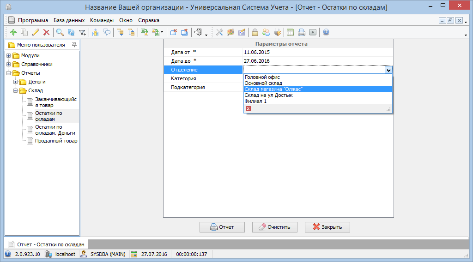Open the Справка menu
Viewport: 473px width, 262px height.
point(148,20)
